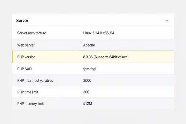Click the 'PHP SAPI' label
The image size is (186, 124).
coord(25,69)
